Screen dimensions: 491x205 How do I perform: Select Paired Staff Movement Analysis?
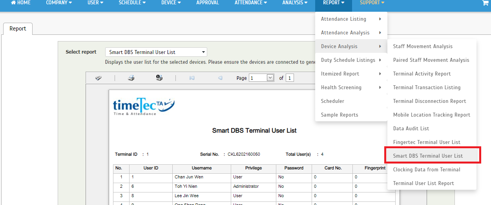(x=432, y=60)
